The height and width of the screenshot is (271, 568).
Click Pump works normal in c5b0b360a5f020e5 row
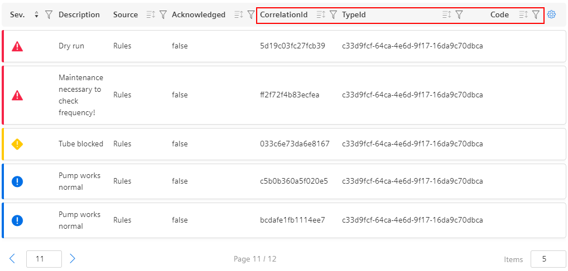click(x=80, y=181)
